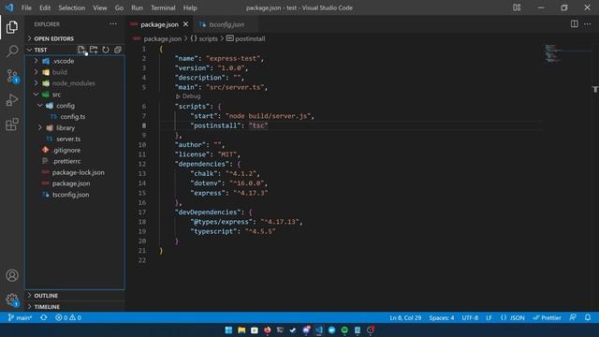Select the package.json editor tab
The width and height of the screenshot is (599, 337).
pyautogui.click(x=159, y=24)
